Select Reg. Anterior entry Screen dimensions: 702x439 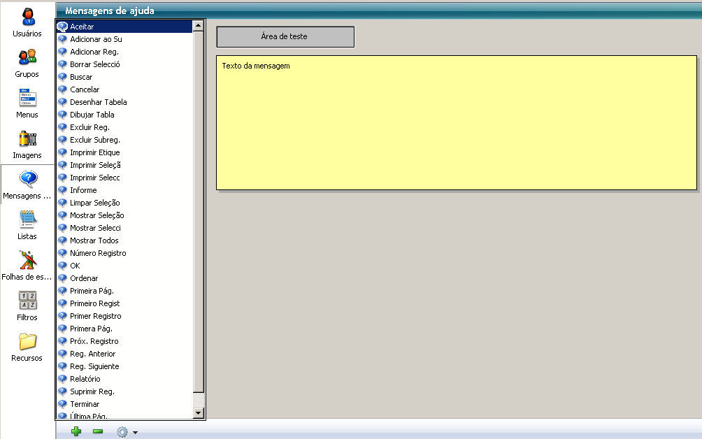click(x=124, y=354)
